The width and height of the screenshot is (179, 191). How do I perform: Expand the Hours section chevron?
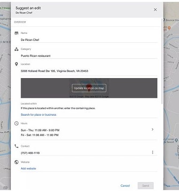coord(153,129)
